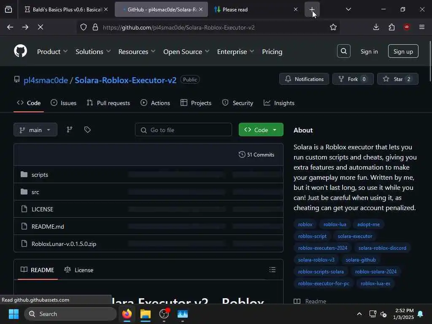The image size is (432, 324).
Task: Click the branches icon beside main
Action: click(70, 130)
